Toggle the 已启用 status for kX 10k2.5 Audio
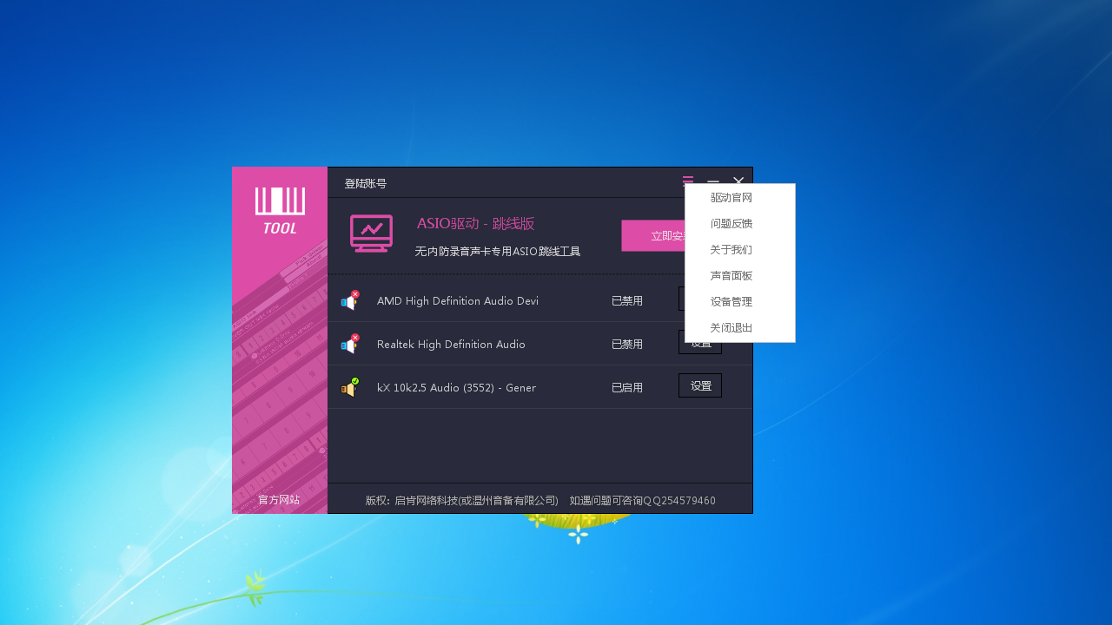 [x=626, y=387]
